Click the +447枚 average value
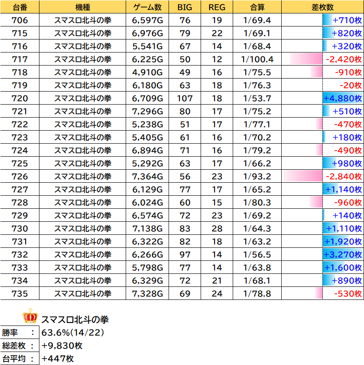 (57, 359)
